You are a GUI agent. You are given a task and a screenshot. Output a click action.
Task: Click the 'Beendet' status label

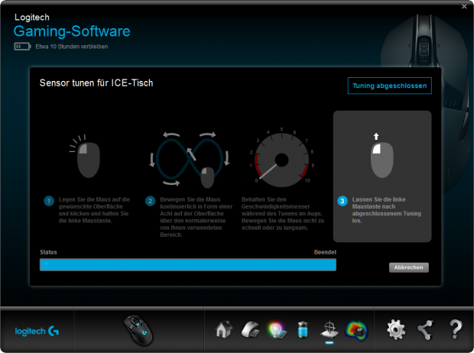[325, 252]
